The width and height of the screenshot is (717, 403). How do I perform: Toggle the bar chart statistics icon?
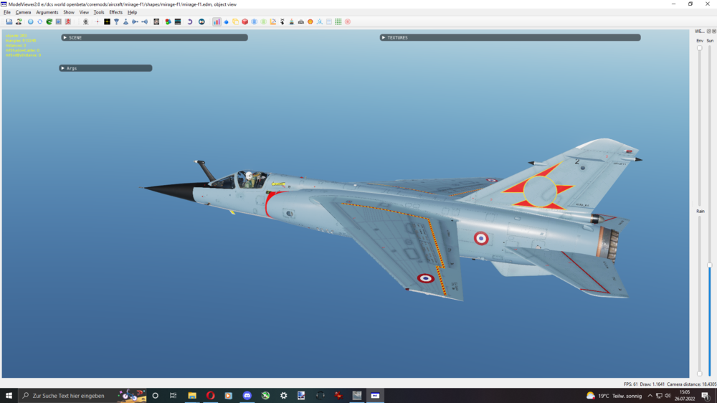tap(217, 22)
